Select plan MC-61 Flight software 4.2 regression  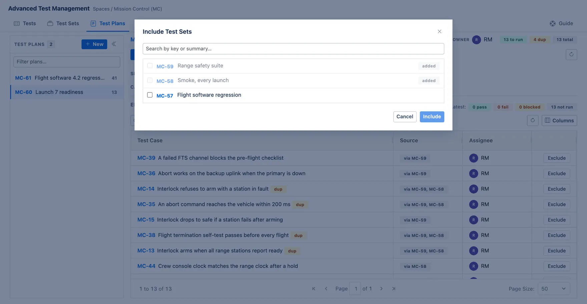67,78
